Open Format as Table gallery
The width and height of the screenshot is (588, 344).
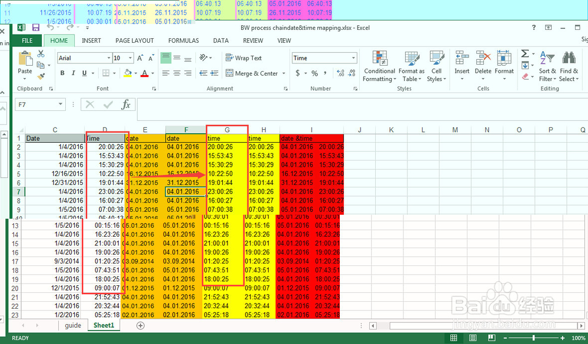[412, 66]
